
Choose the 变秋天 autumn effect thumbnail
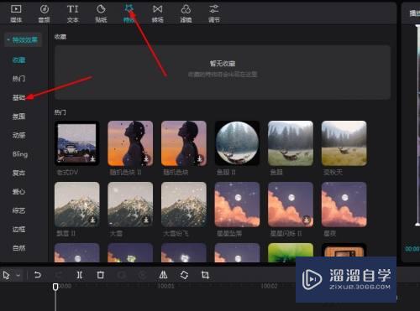tap(344, 143)
